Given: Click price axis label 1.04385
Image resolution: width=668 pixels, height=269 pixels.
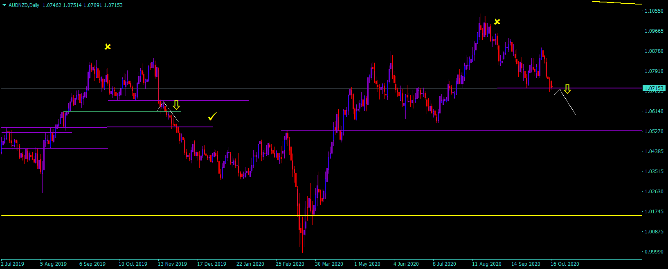Looking at the screenshot, I should pos(654,151).
